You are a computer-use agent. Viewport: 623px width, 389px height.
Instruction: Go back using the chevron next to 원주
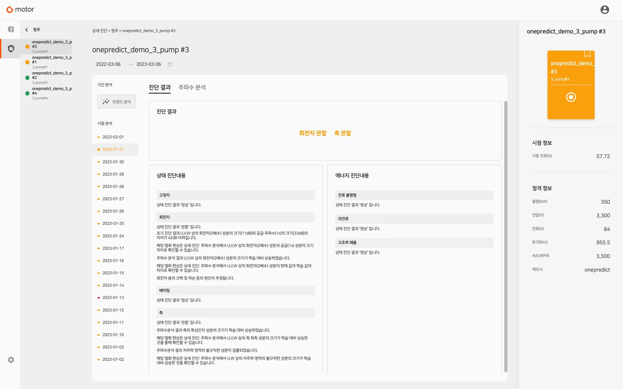(27, 30)
